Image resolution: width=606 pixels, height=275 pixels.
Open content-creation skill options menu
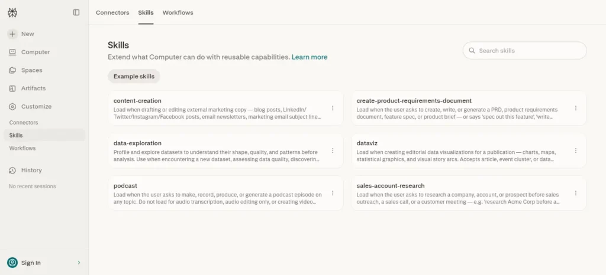[x=333, y=108]
